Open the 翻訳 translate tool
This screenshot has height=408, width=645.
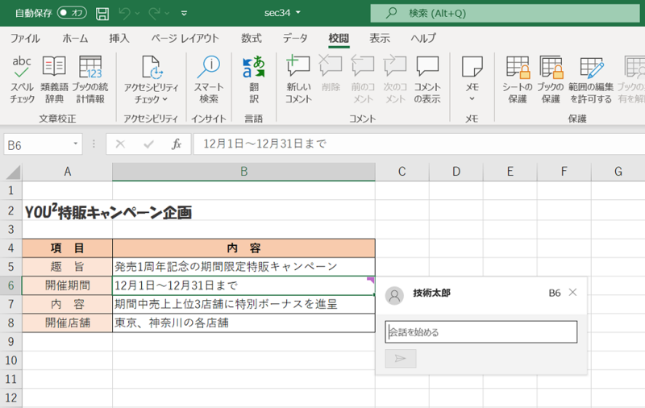click(x=254, y=80)
